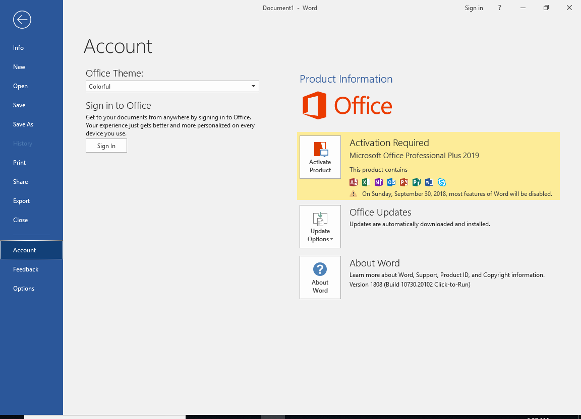This screenshot has height=419, width=581.
Task: Click Save in the sidebar
Action: [31, 105]
